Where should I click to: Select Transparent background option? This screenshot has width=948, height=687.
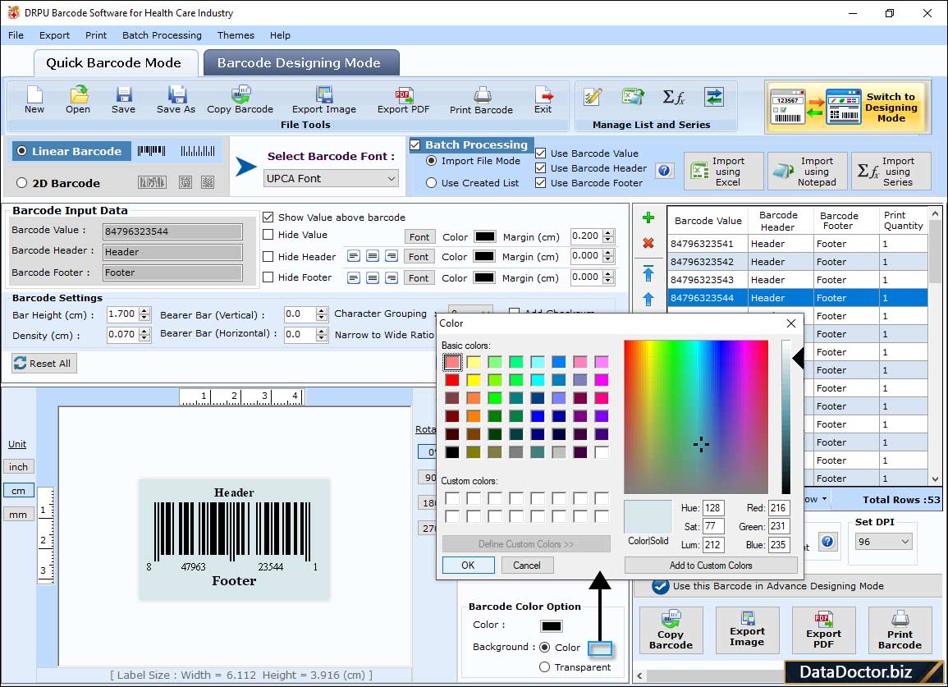(545, 667)
